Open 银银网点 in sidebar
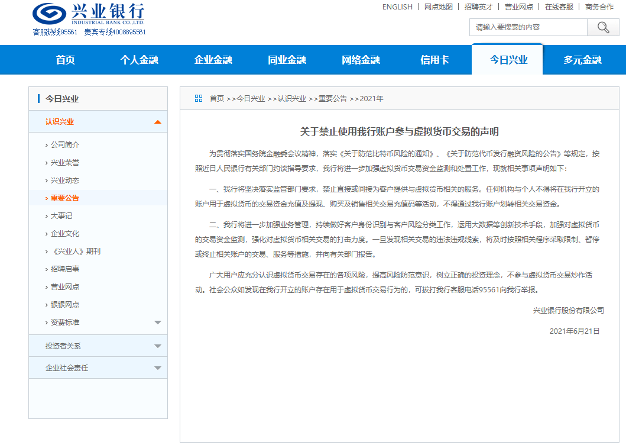 [x=64, y=305]
